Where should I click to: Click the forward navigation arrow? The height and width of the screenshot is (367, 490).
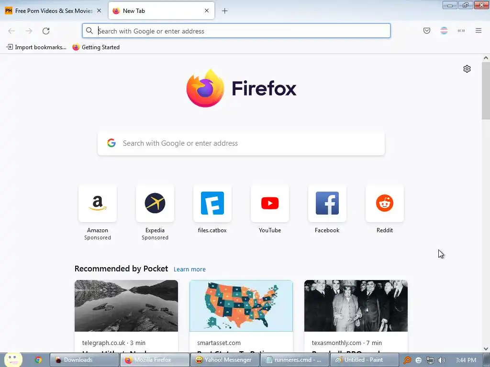click(x=29, y=31)
